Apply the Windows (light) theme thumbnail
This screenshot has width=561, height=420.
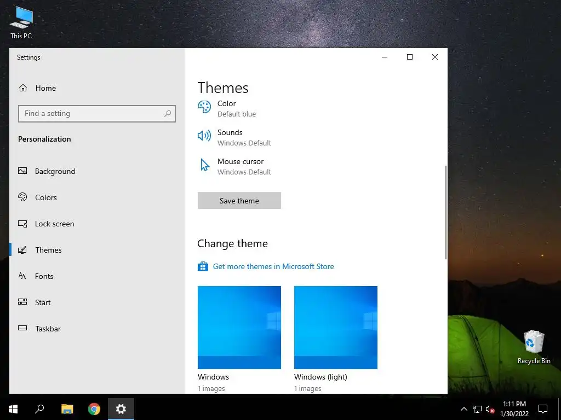pos(336,328)
